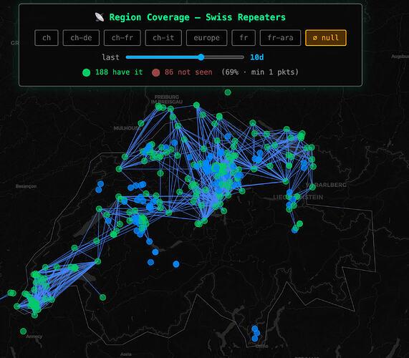Viewport: 409px width, 358px height.
Task: Select the ch region filter
Action: tap(47, 38)
